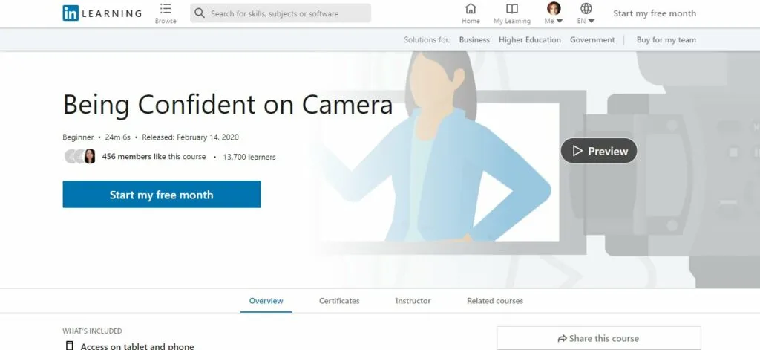
Task: Switch to the Certificates tab
Action: [339, 301]
